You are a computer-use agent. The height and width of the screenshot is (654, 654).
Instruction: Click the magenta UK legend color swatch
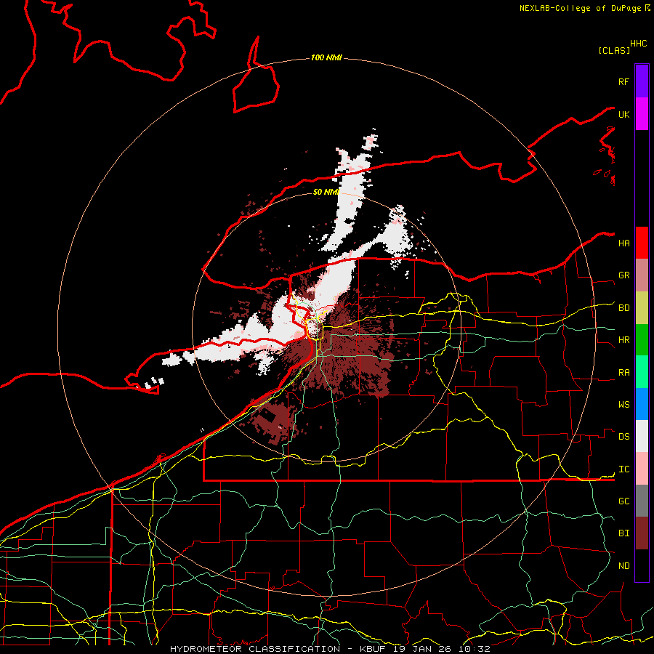(642, 114)
